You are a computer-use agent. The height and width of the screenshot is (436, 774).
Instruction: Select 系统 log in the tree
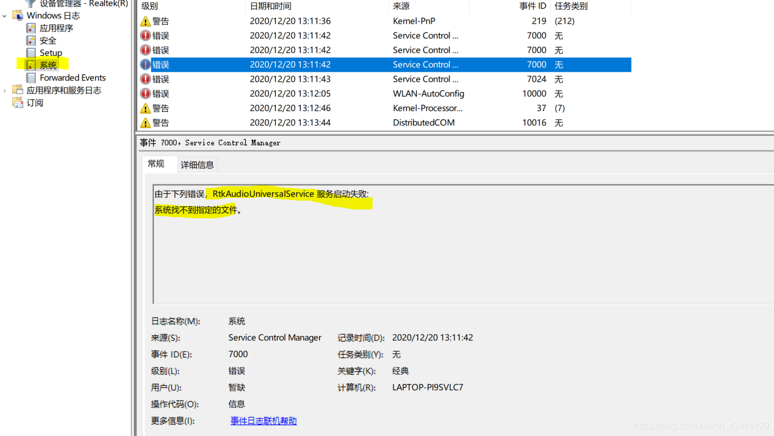tap(48, 65)
